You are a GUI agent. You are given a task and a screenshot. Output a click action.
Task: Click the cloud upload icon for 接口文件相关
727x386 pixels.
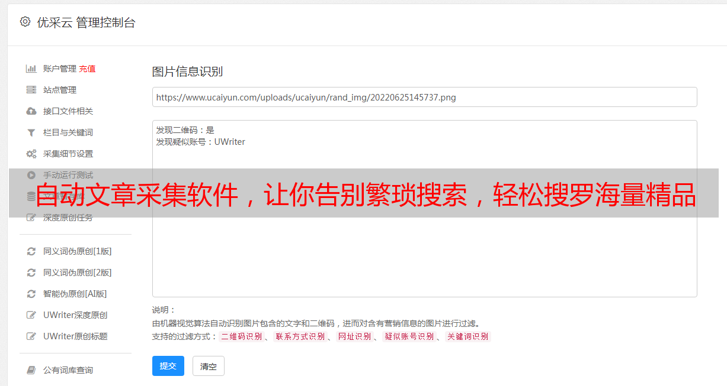pyautogui.click(x=31, y=111)
